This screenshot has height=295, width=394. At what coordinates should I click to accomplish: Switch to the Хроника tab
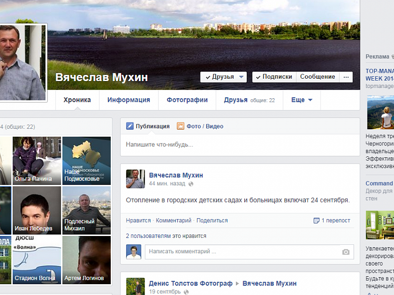[77, 100]
